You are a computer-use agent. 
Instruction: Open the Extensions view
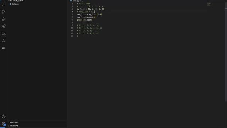(4, 26)
